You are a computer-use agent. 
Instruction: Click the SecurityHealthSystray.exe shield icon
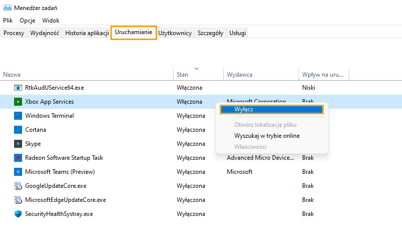(18, 214)
